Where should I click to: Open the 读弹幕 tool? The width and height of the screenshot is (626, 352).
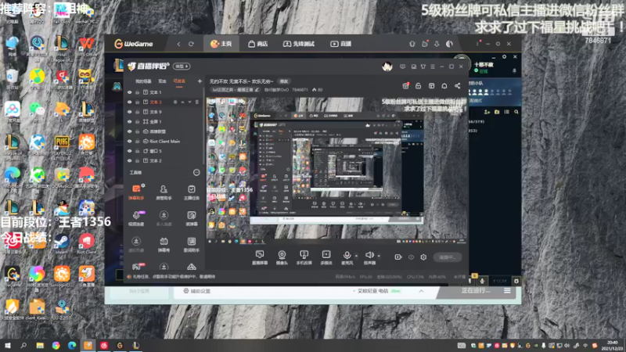point(191,218)
